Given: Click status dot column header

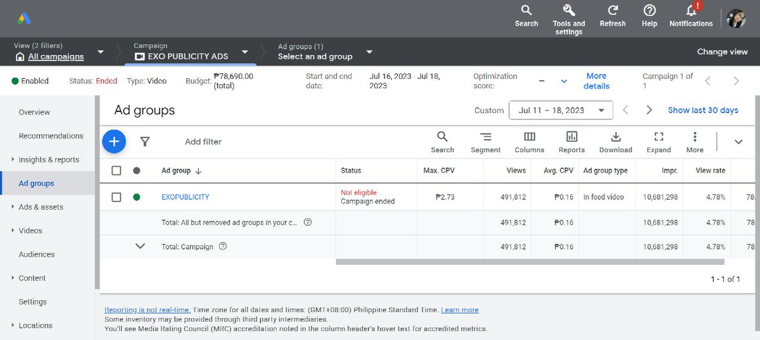Looking at the screenshot, I should [136, 171].
